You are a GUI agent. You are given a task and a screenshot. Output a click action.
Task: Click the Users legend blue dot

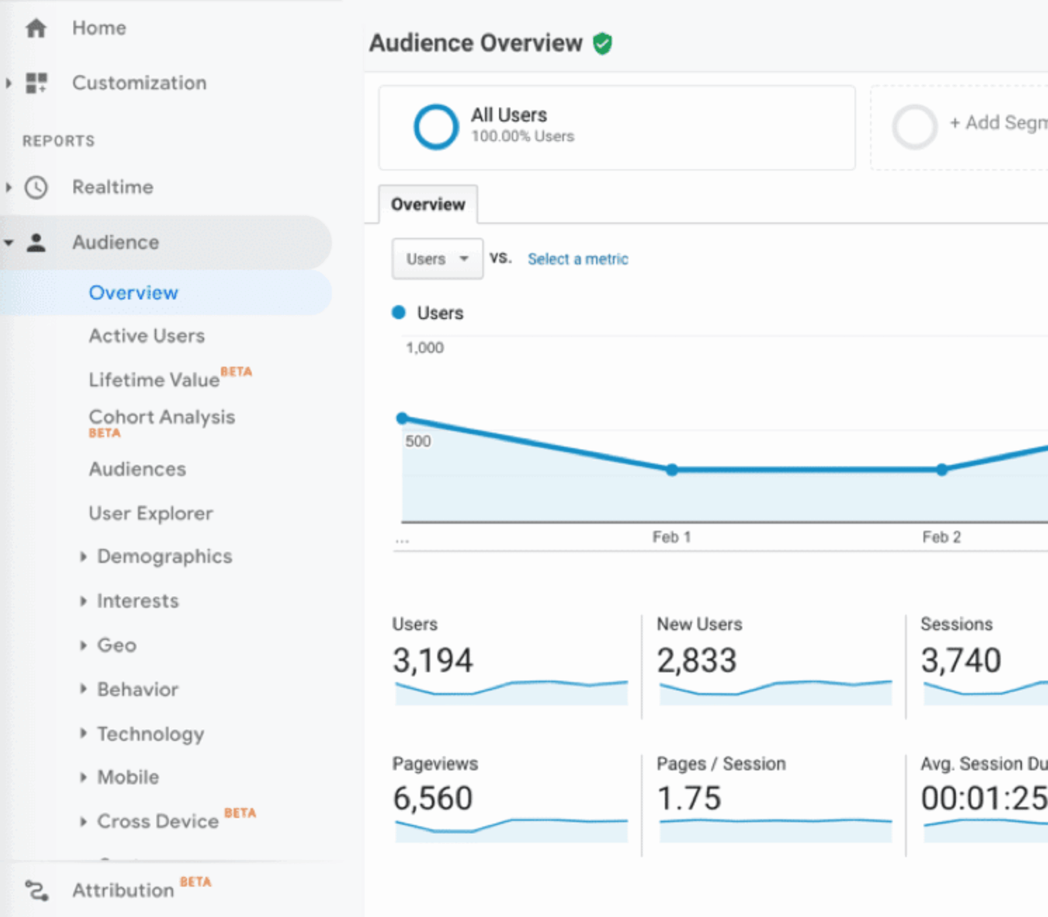click(399, 312)
